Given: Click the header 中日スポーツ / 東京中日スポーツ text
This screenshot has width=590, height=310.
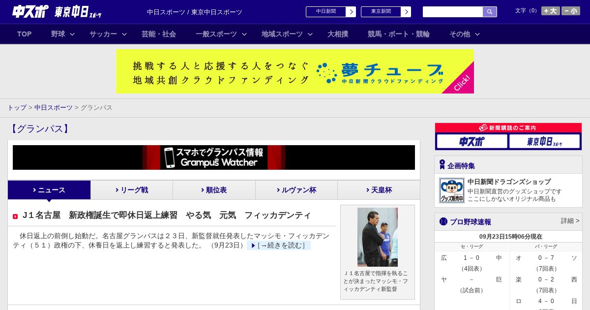Looking at the screenshot, I should click(195, 12).
